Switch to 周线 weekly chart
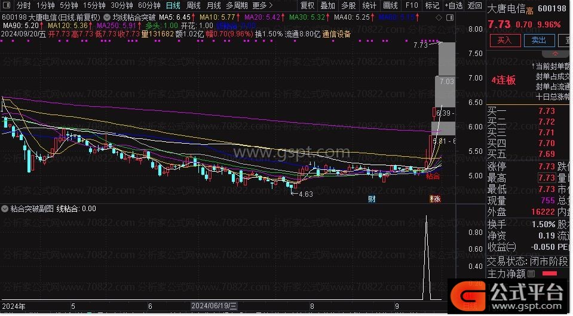The width and height of the screenshot is (573, 316). (194, 5)
